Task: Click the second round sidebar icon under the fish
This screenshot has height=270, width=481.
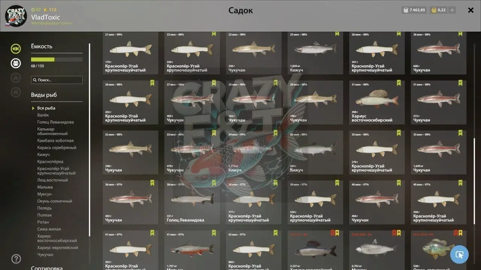Action: click(16, 63)
